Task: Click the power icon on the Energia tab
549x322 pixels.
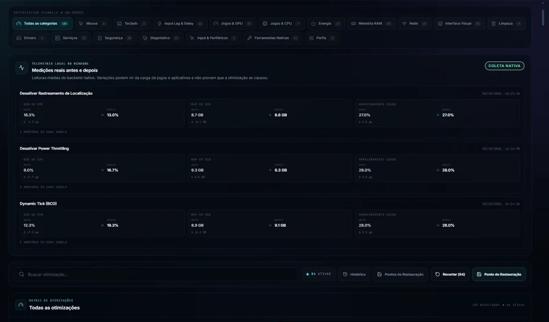Action: tap(313, 23)
